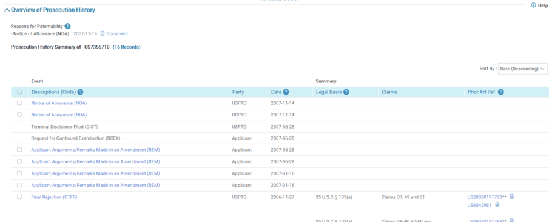
Task: Click Descriptions (Code) column header
Action: pos(53,92)
